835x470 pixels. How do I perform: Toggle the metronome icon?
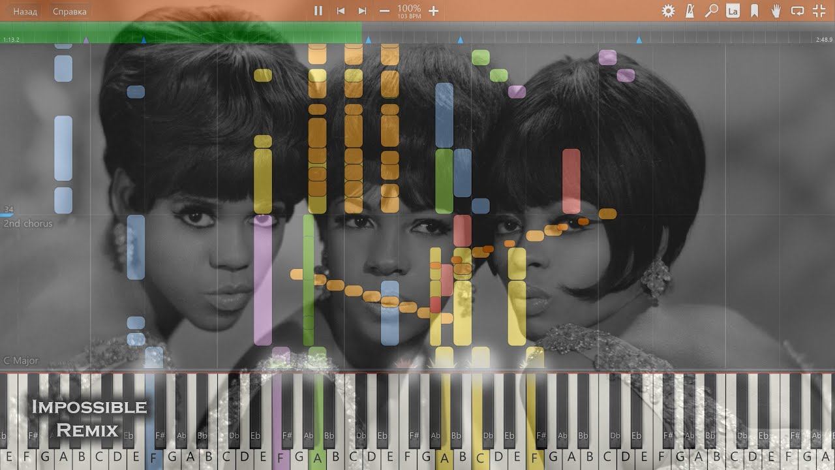tap(690, 10)
